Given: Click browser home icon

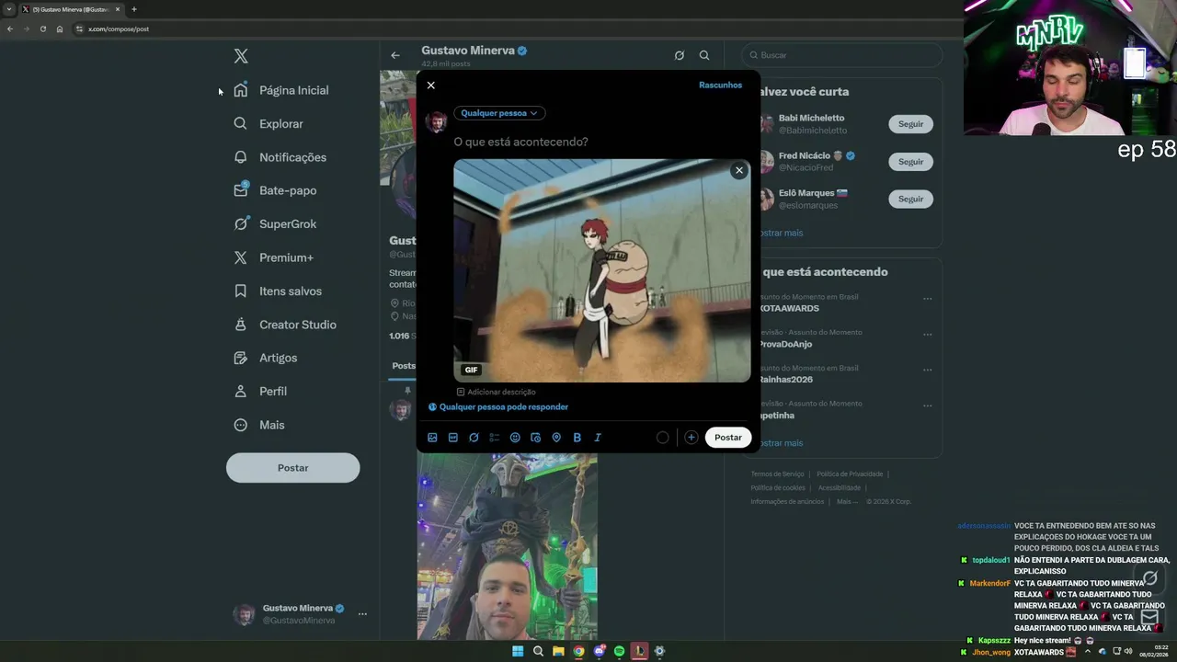Looking at the screenshot, I should [60, 29].
